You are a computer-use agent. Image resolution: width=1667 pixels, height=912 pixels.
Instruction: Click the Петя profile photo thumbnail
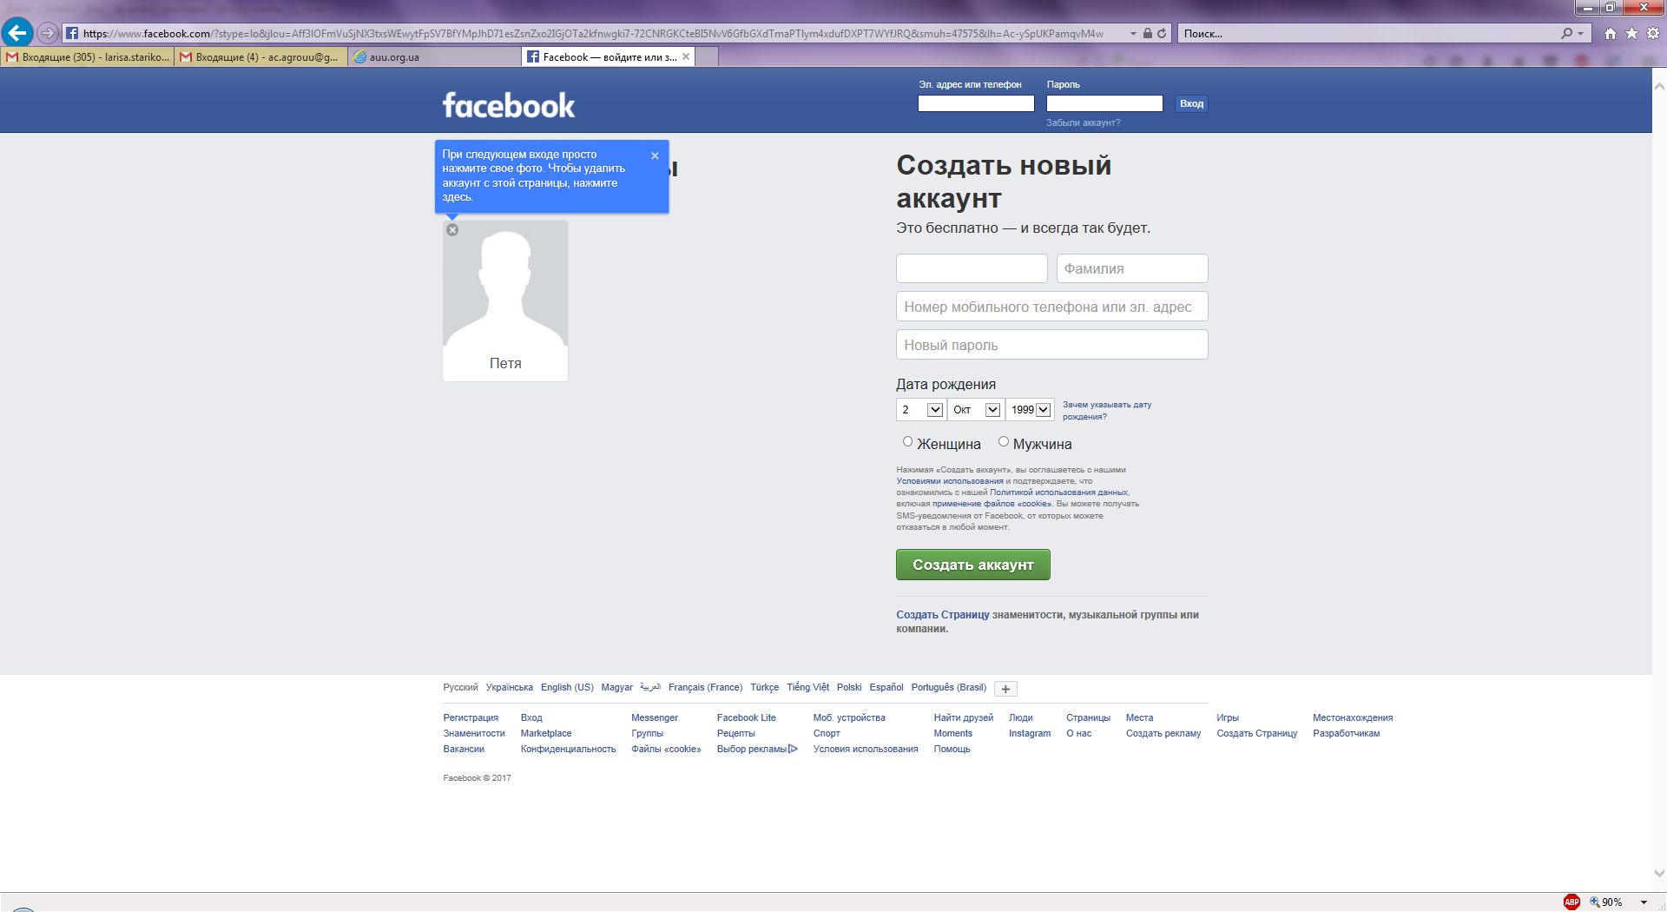(x=505, y=283)
